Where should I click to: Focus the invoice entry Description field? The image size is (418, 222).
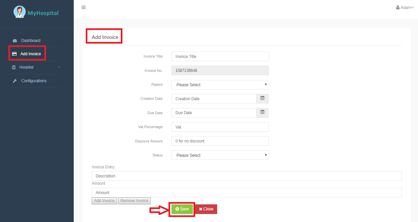[x=247, y=176]
